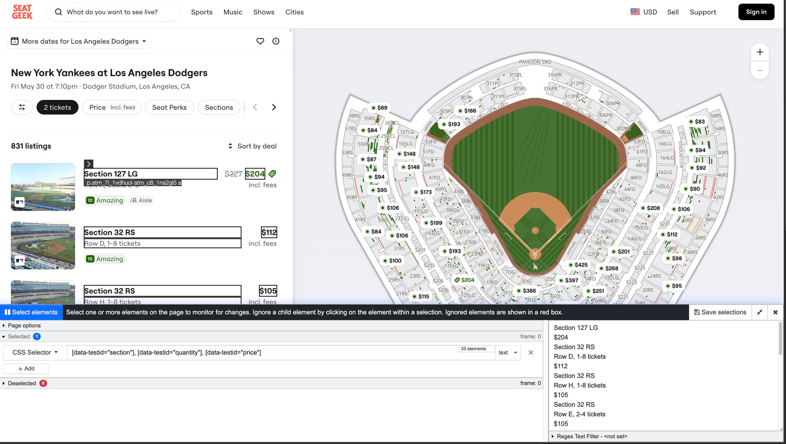The width and height of the screenshot is (786, 444).
Task: Open the 2 tickets quantity filter
Action: pyautogui.click(x=57, y=107)
